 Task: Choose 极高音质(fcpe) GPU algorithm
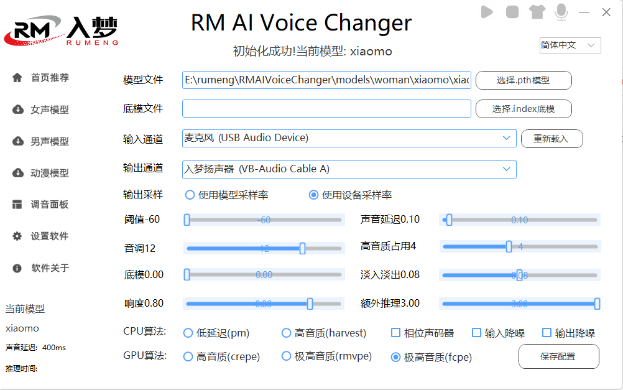tap(431, 357)
